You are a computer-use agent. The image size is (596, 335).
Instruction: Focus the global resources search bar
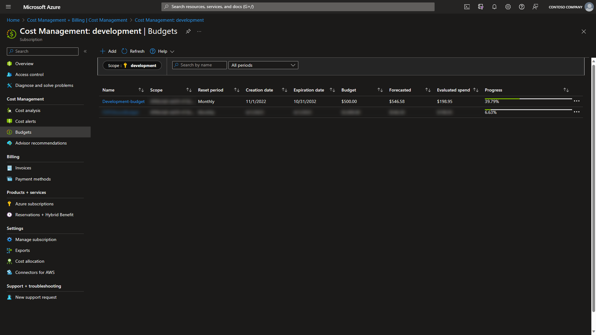click(x=298, y=7)
